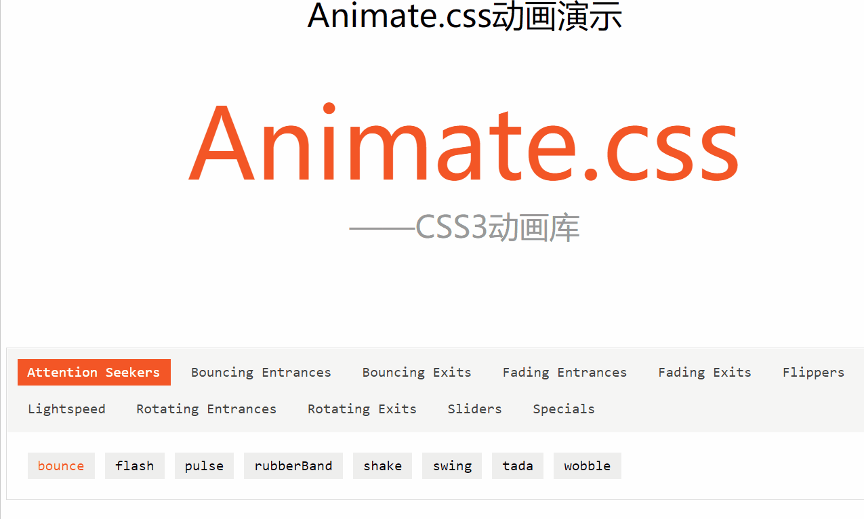This screenshot has height=519, width=864.
Task: Play the swing effect
Action: (451, 465)
